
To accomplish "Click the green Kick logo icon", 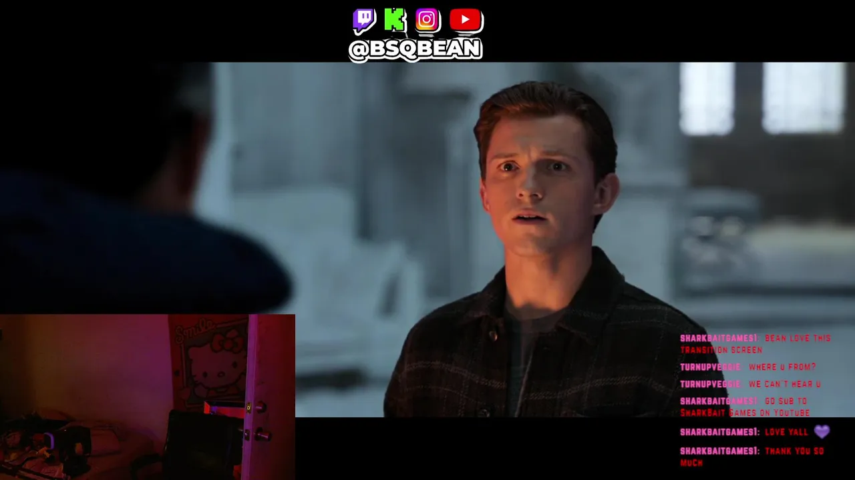I will click(x=395, y=21).
